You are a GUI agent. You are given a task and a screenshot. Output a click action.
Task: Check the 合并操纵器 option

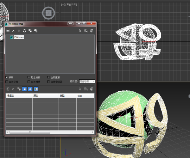48,82
